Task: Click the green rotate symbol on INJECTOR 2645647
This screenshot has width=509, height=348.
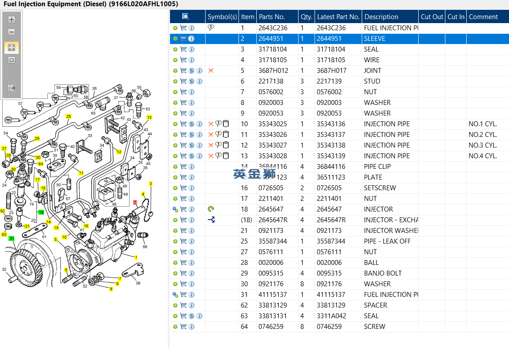Action: coord(211,209)
